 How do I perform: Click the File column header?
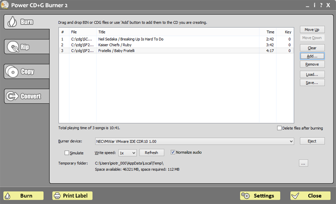(83, 32)
